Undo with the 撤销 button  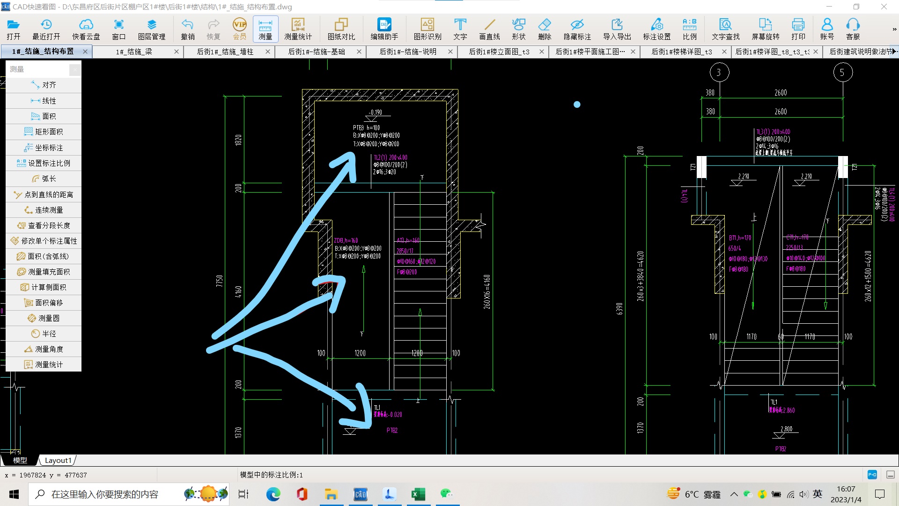[188, 29]
